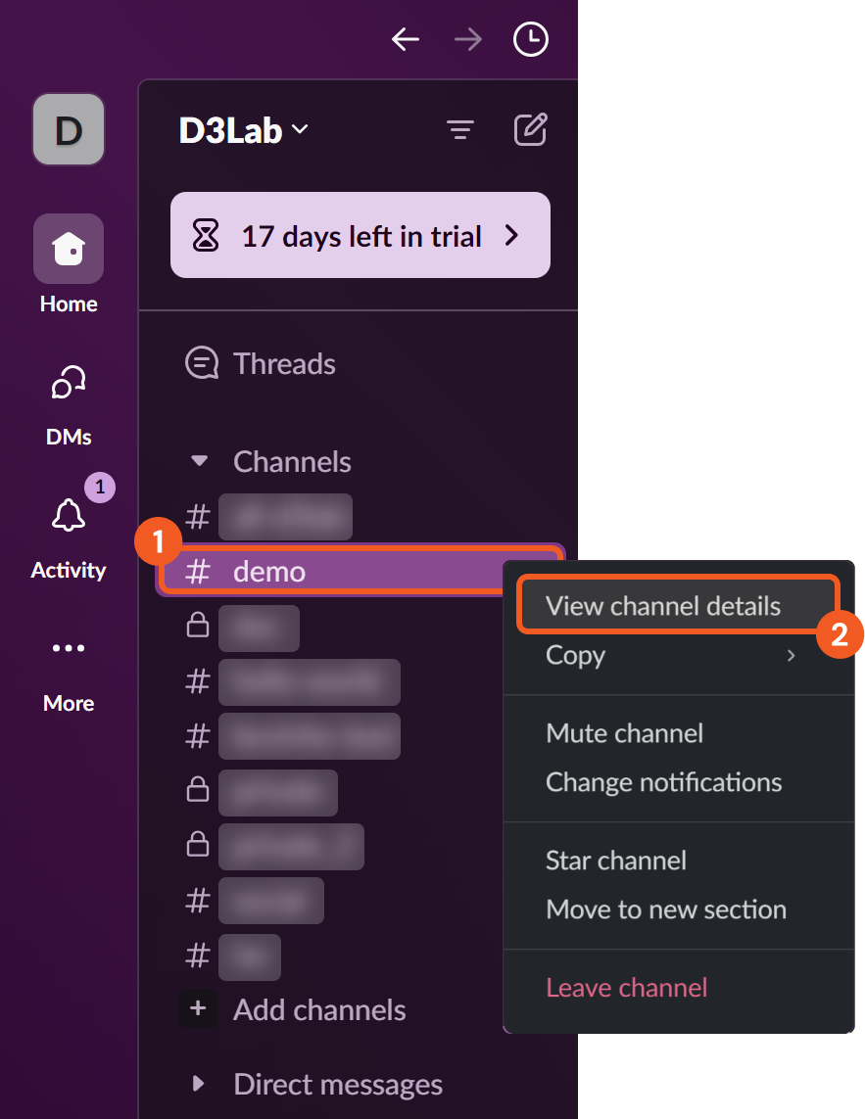The width and height of the screenshot is (865, 1119).
Task: Click the Direct messages heading
Action: point(338,1084)
